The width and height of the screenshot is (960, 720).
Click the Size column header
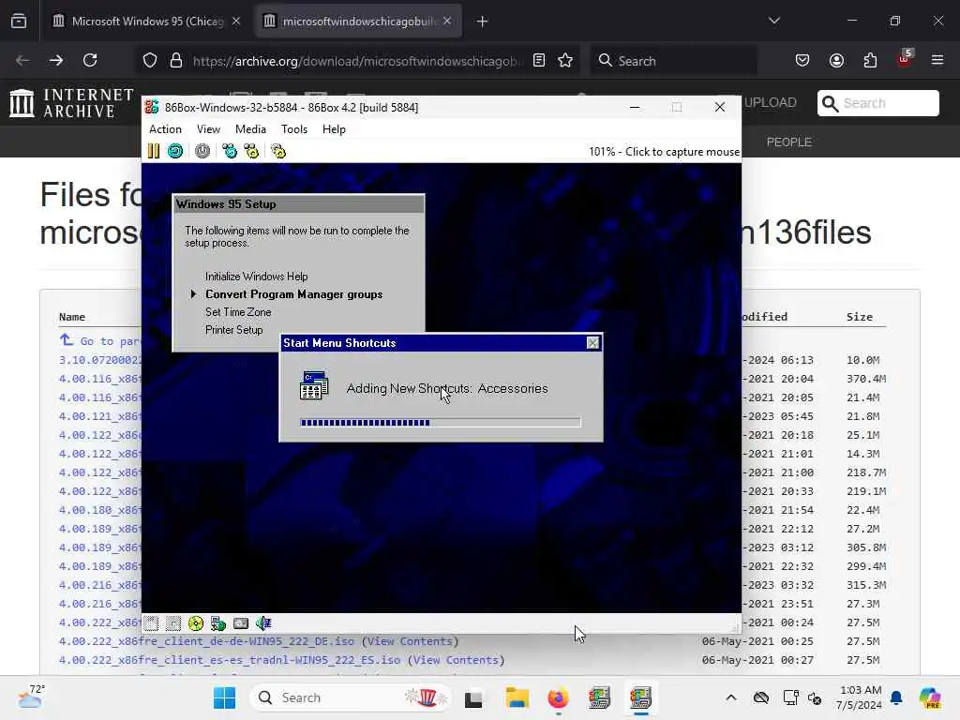tap(860, 317)
